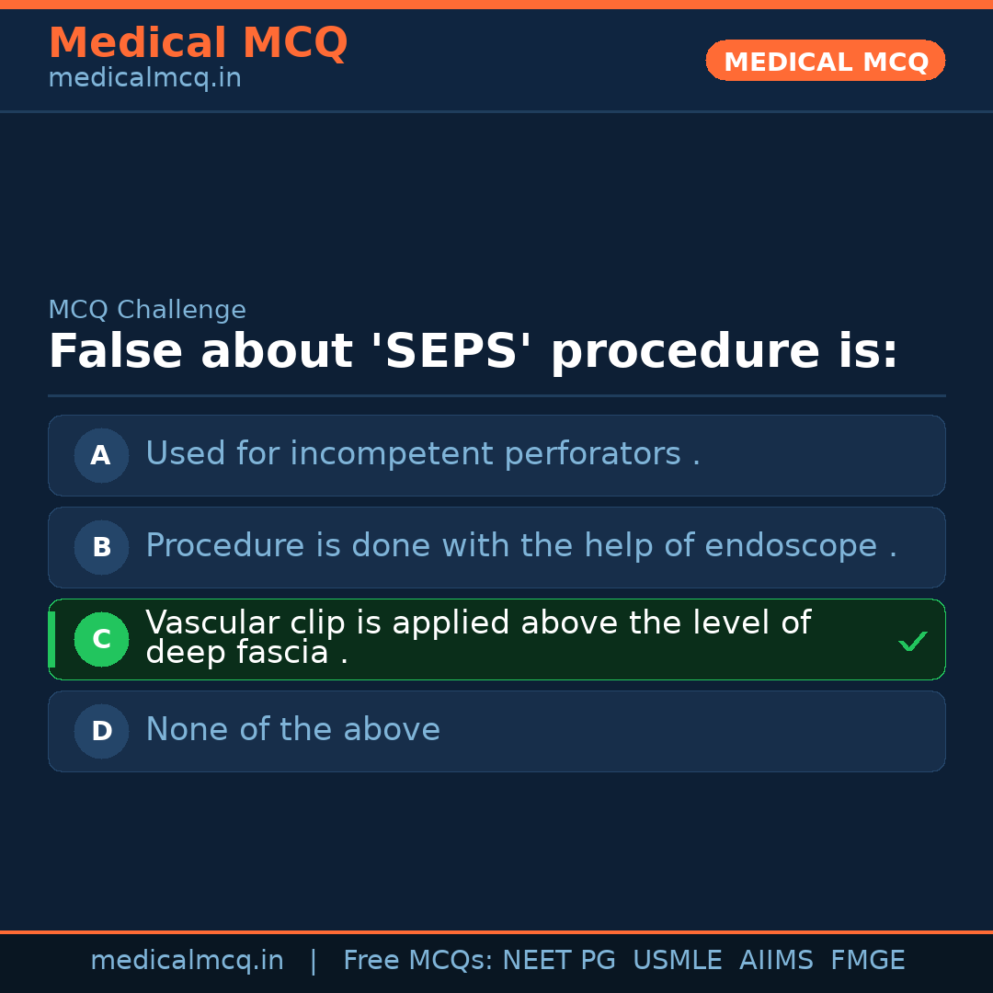Click the green letter C circle
Screen dimensions: 993x993
click(x=101, y=639)
